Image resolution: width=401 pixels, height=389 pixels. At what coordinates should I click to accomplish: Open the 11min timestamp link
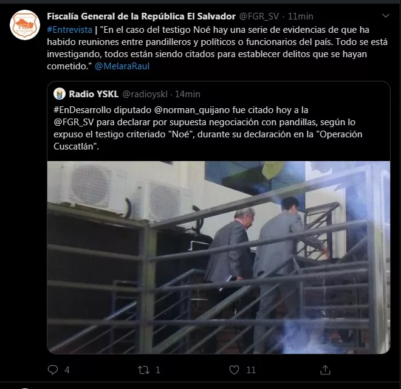[301, 16]
